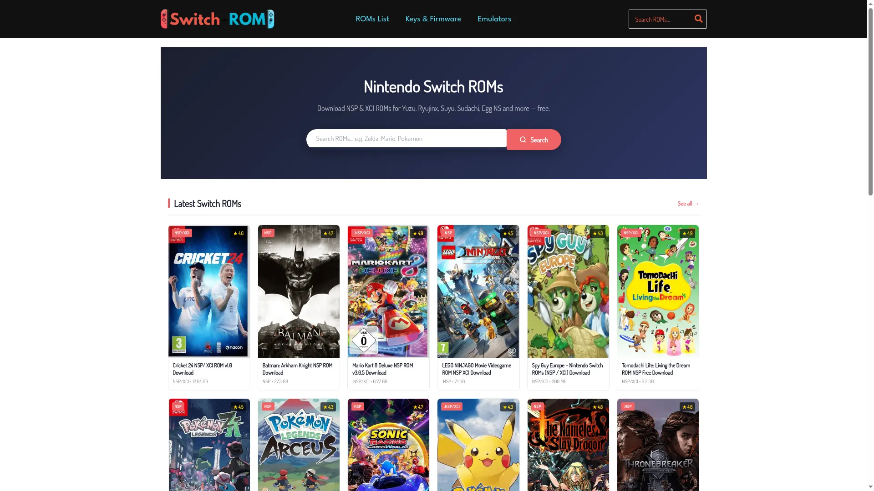
Task: Click the header search magnifier icon
Action: click(698, 19)
